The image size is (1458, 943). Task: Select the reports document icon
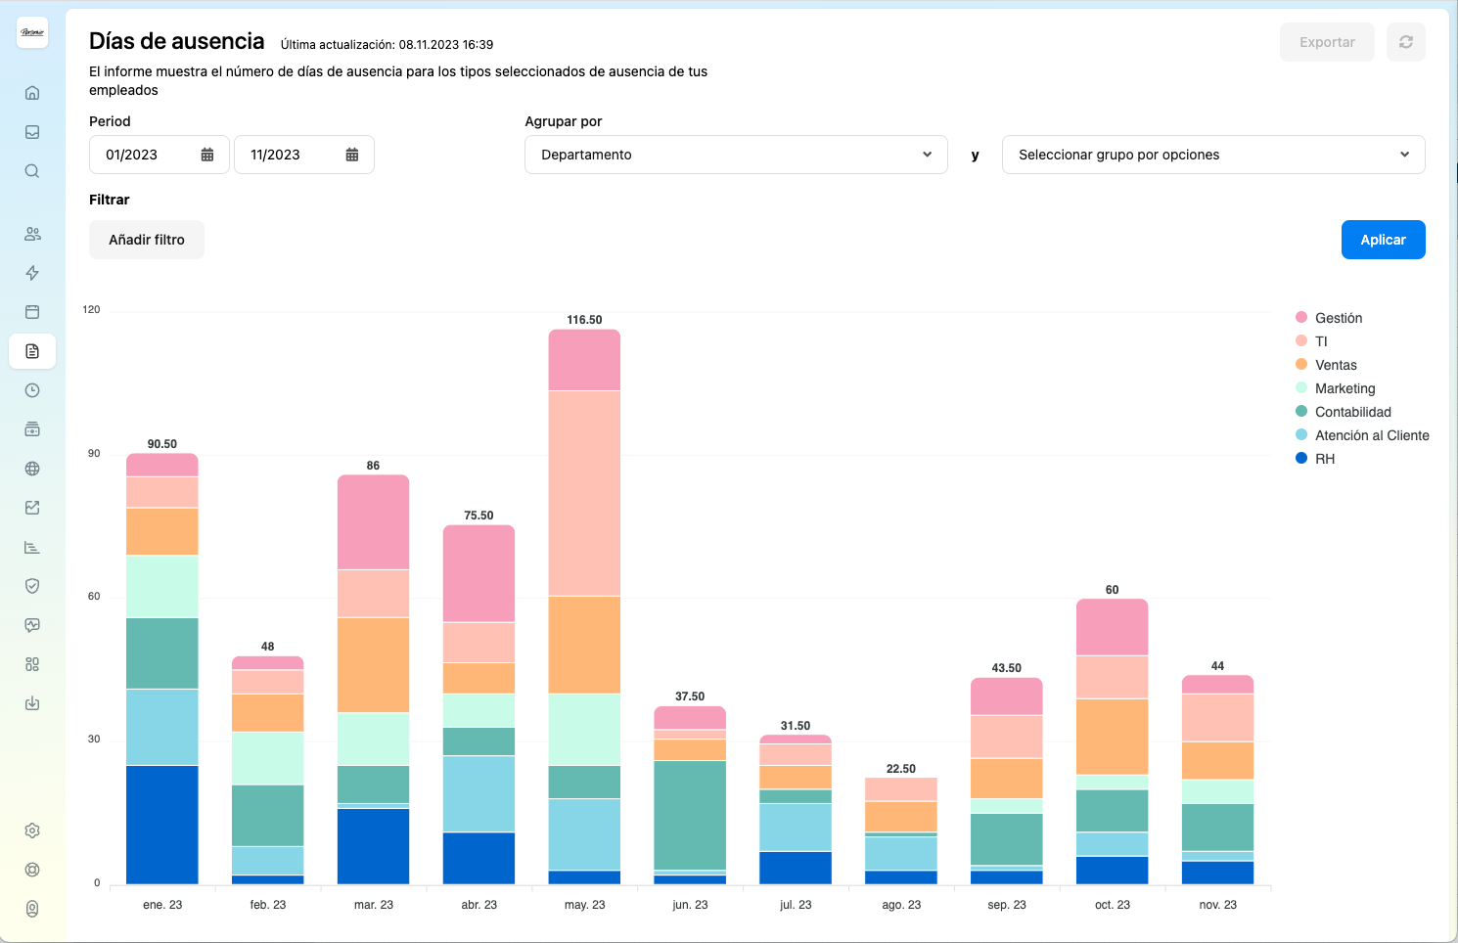(32, 351)
